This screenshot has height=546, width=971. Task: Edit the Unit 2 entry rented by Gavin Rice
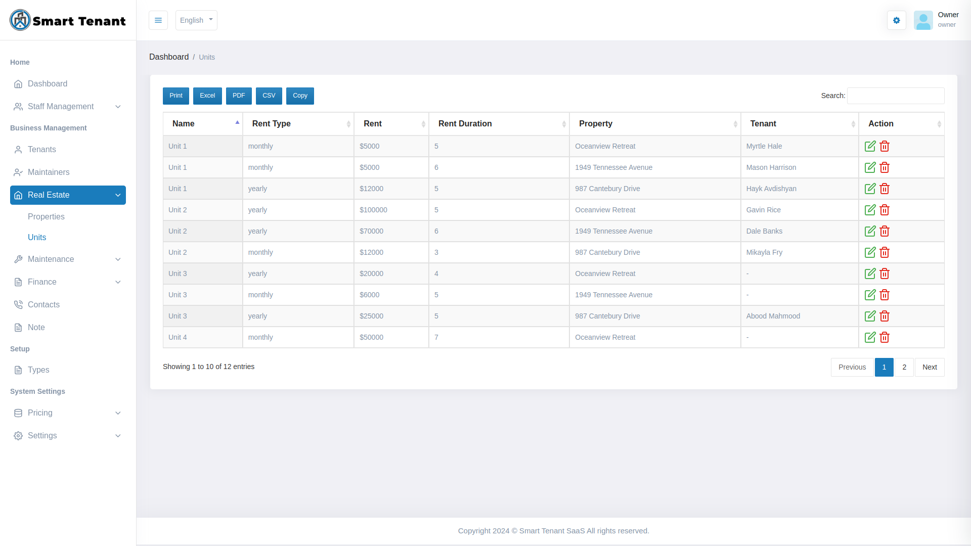(870, 210)
